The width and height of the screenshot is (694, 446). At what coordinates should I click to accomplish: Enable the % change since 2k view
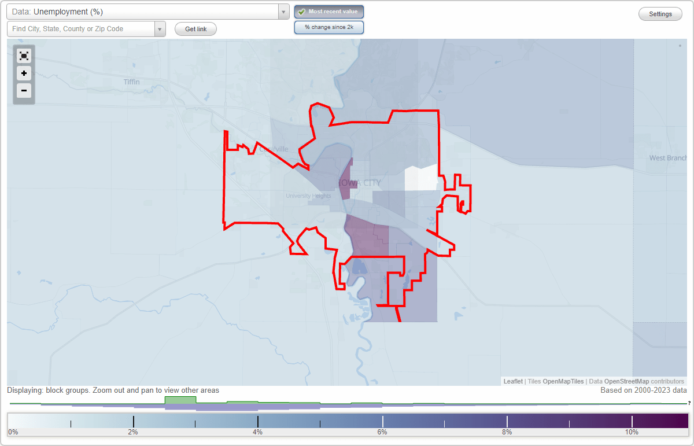[329, 27]
